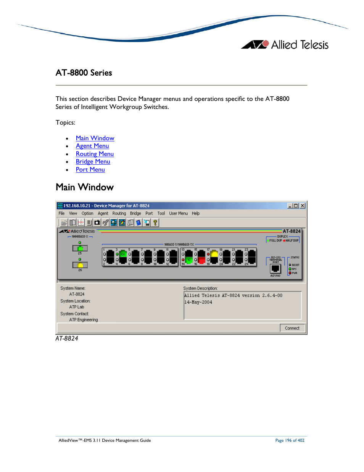Open the Option menu

[87, 213]
